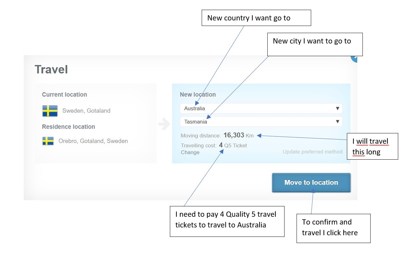Image resolution: width=406 pixels, height=256 pixels.
Task: Click the New location heading
Action: click(197, 94)
